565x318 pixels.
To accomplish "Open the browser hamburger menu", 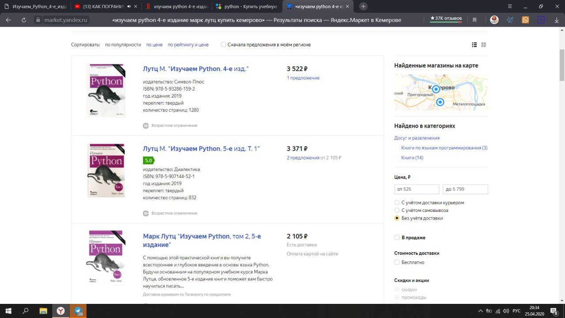I will coord(510,7).
